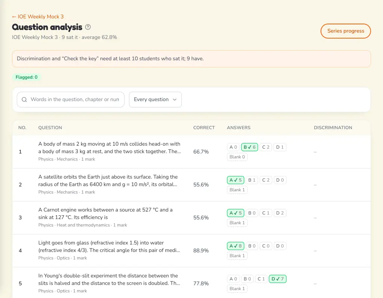Screen dimensions: 383x298
Task: Click answer chip D 2 in question 3
Action: pyautogui.click(x=280, y=213)
